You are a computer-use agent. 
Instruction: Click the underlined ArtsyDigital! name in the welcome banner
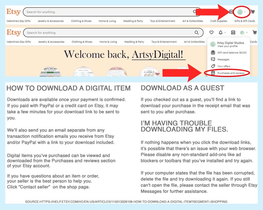[159, 55]
